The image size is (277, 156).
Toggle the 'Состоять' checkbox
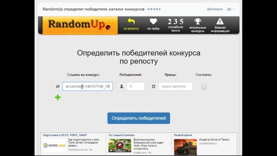(x=204, y=86)
